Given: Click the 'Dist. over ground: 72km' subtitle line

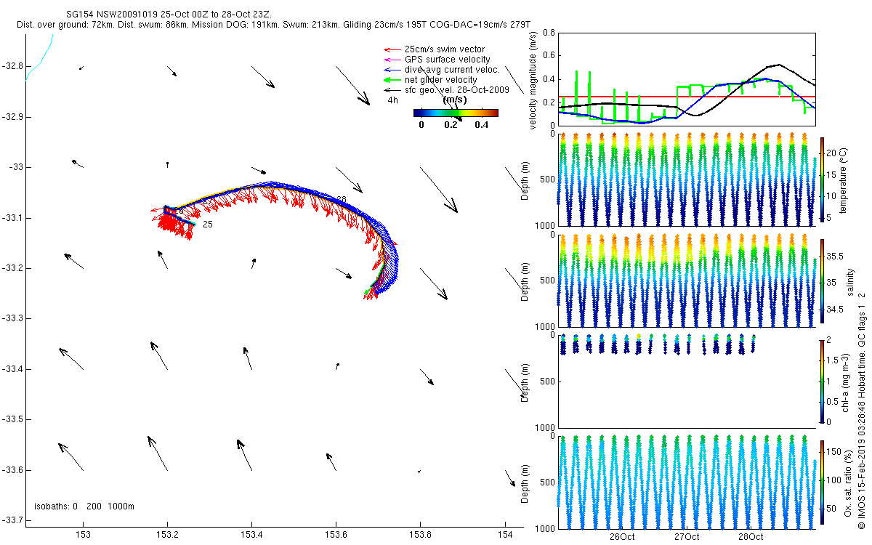Looking at the screenshot, I should [x=273, y=25].
